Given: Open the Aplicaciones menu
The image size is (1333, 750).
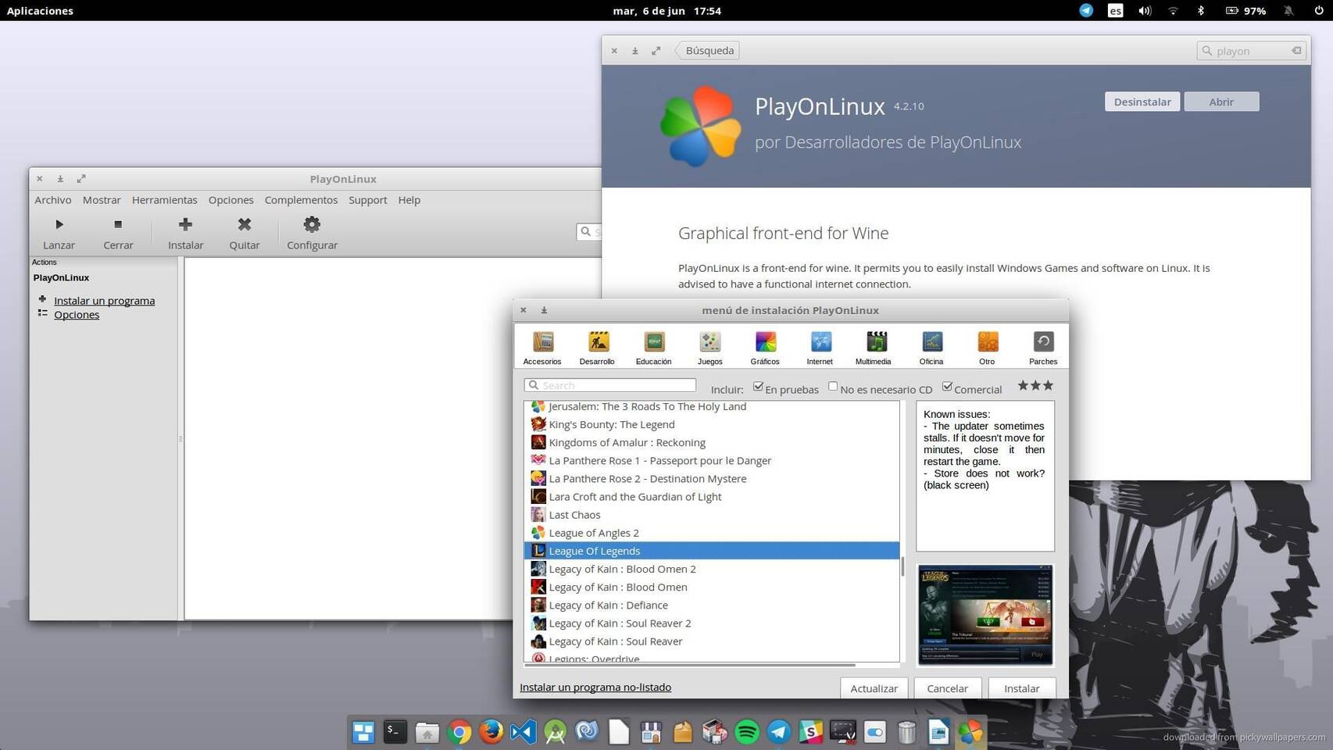Looking at the screenshot, I should click(39, 10).
